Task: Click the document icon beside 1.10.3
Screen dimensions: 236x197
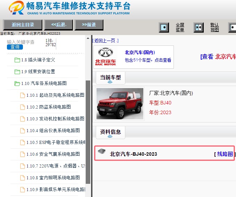Action: [x=23, y=119]
